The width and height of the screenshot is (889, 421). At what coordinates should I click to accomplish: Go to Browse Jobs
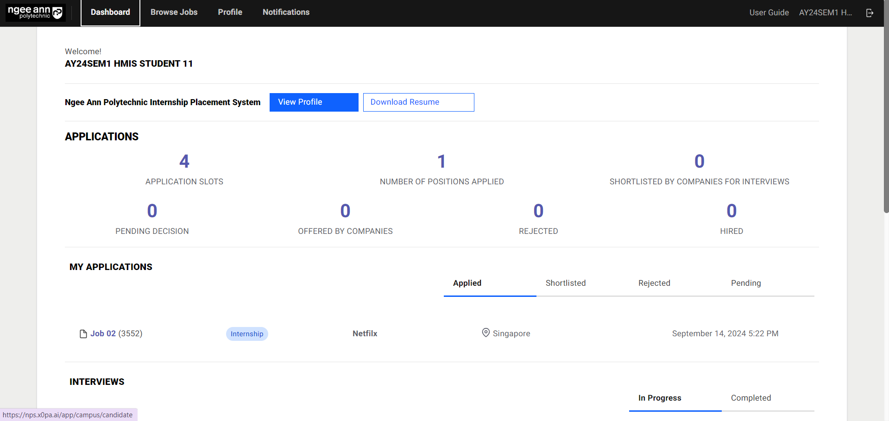point(174,13)
